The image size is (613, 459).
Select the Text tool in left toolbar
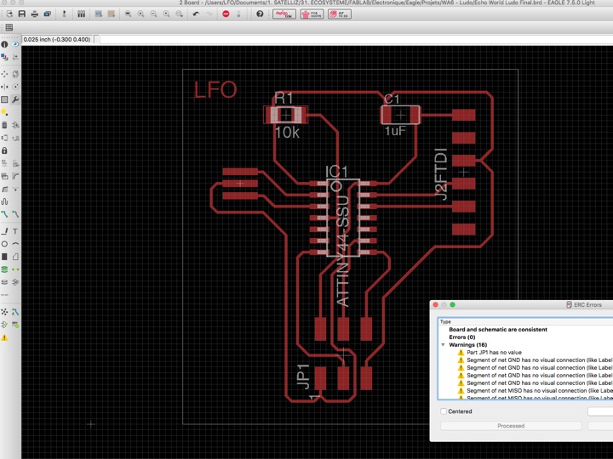(x=15, y=231)
